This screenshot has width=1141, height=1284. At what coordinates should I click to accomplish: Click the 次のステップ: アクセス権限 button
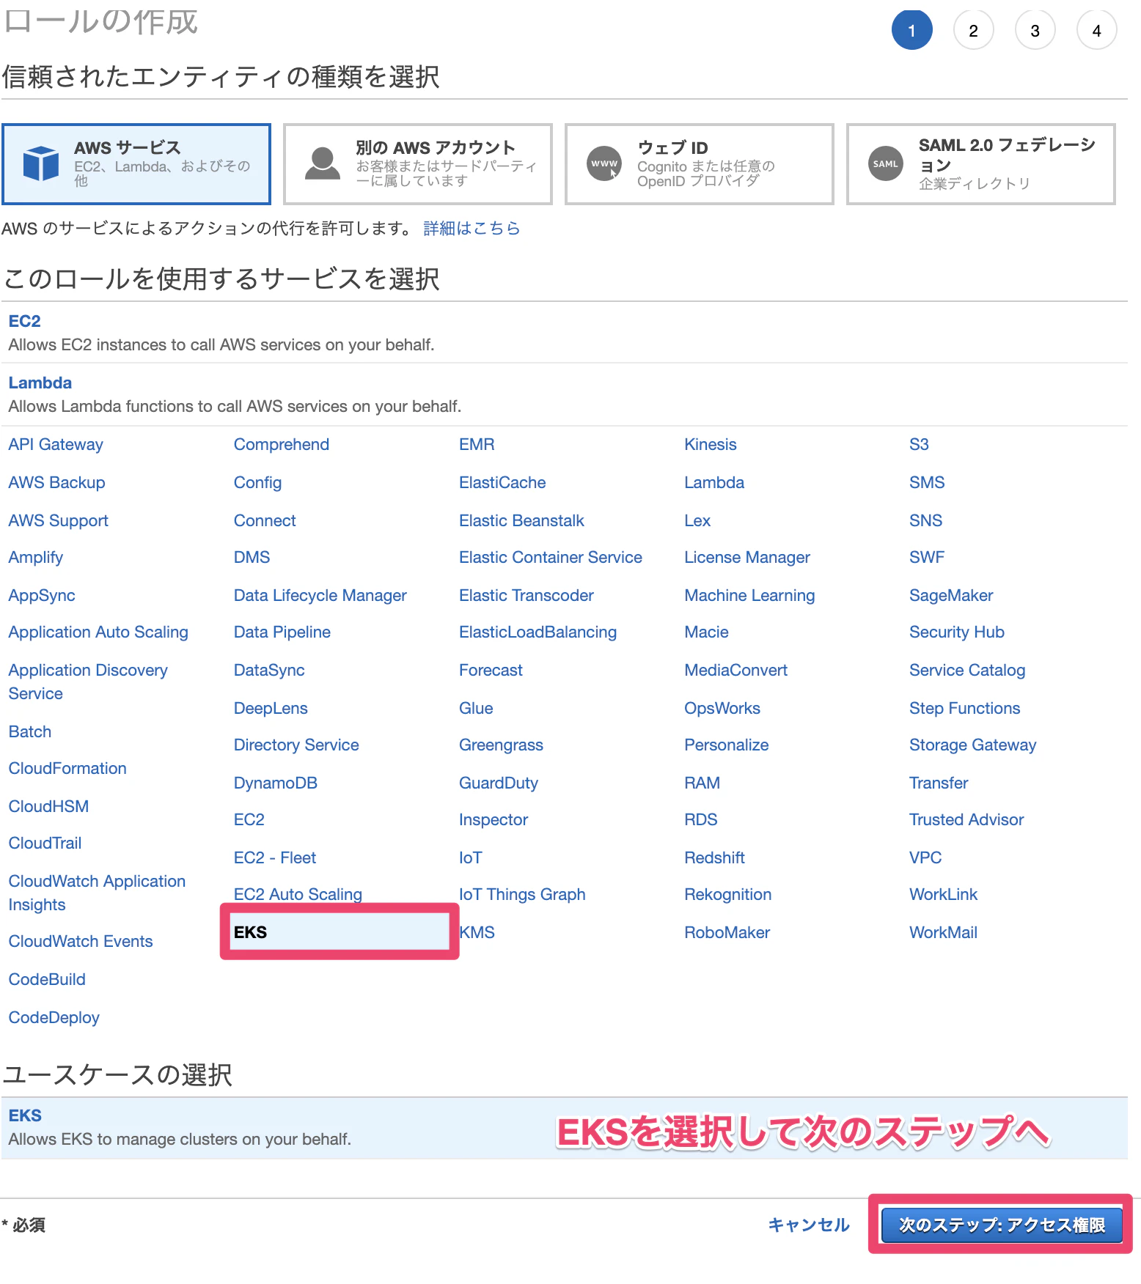tap(1002, 1225)
